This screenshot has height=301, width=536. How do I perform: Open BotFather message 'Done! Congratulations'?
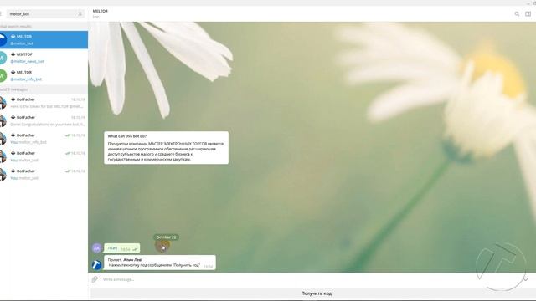44,120
